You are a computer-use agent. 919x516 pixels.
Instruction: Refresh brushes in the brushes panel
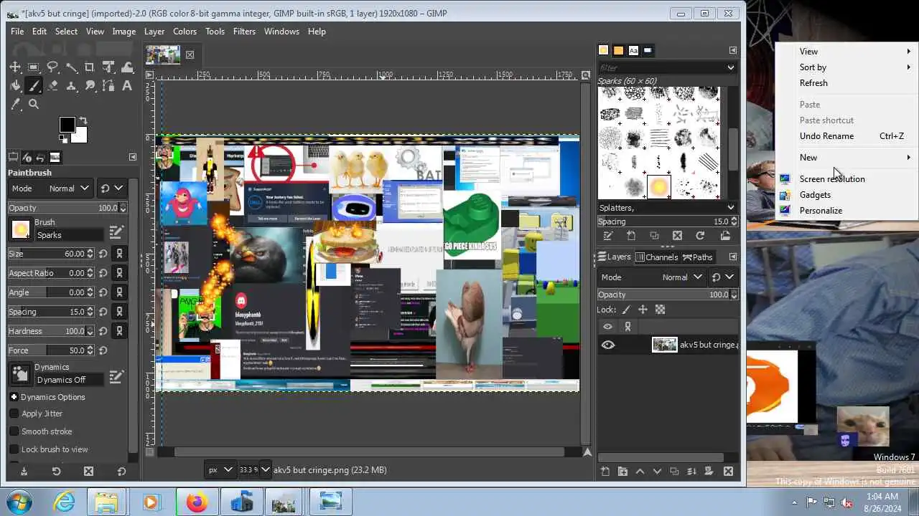(x=700, y=236)
